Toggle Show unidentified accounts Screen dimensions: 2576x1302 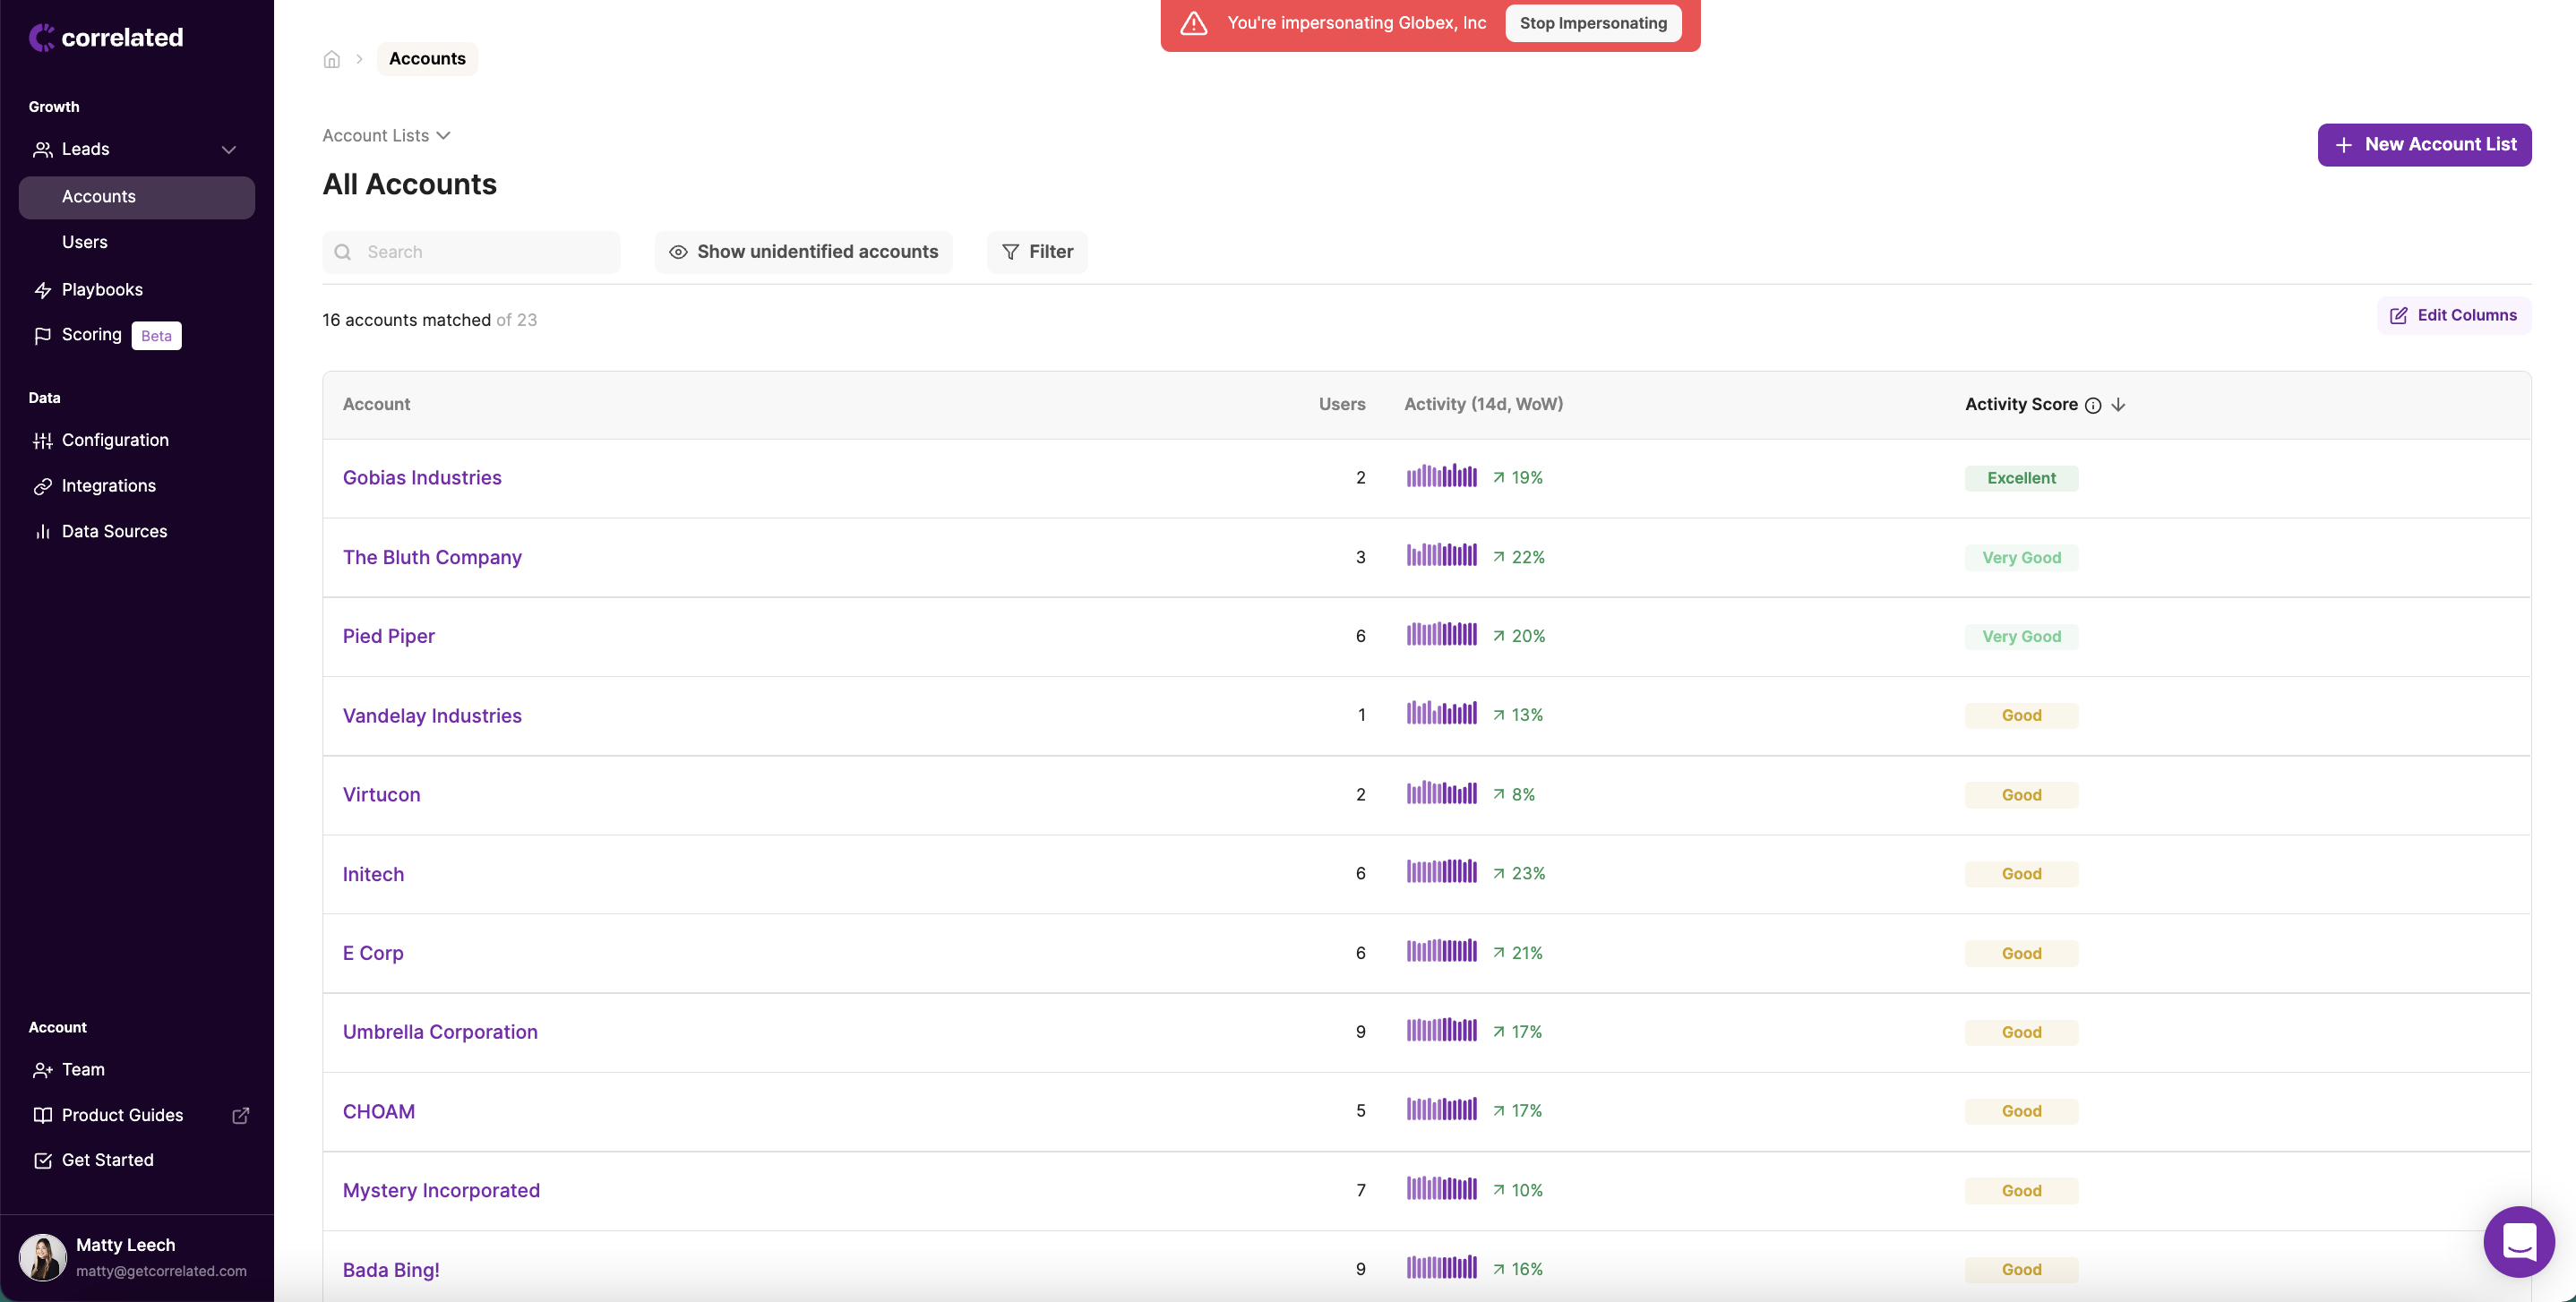(803, 252)
